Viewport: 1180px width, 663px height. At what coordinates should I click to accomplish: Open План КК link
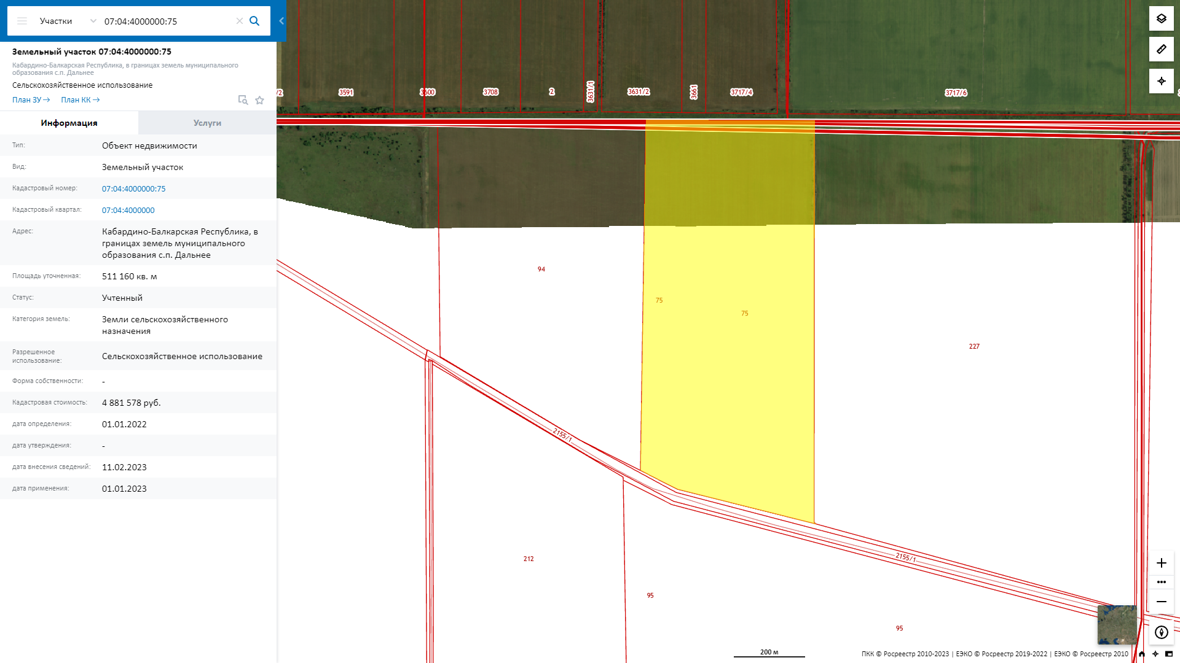pyautogui.click(x=80, y=100)
